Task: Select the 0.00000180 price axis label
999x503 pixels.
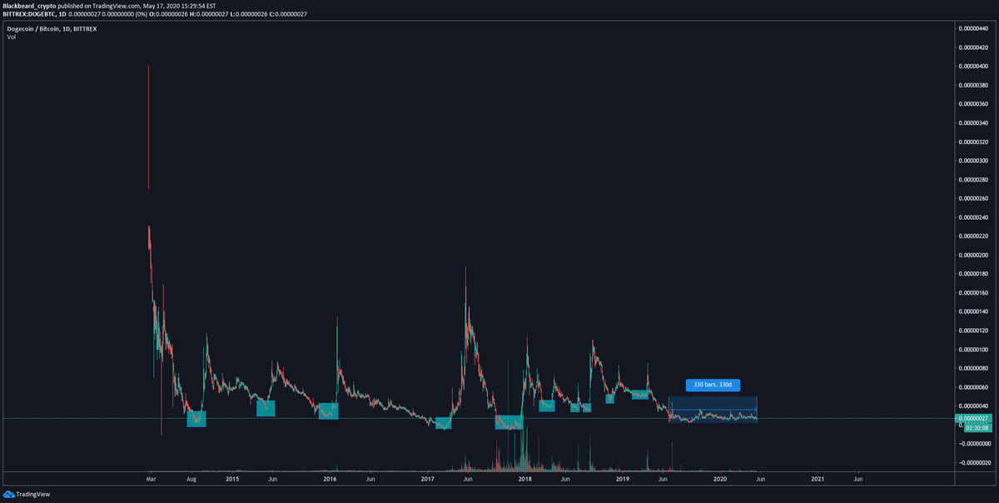Action: pyautogui.click(x=973, y=274)
